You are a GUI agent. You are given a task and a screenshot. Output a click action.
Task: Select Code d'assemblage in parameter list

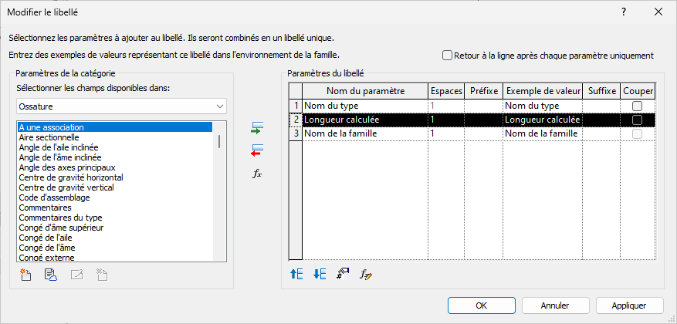click(x=54, y=197)
